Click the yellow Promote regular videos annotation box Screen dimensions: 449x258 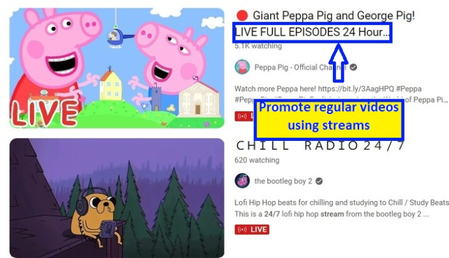click(329, 120)
